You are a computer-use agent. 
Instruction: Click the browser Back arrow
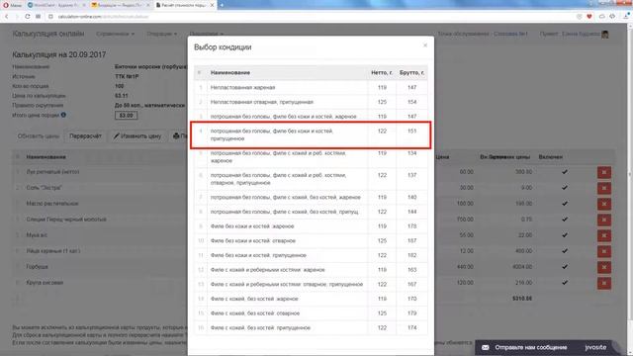click(x=7, y=16)
